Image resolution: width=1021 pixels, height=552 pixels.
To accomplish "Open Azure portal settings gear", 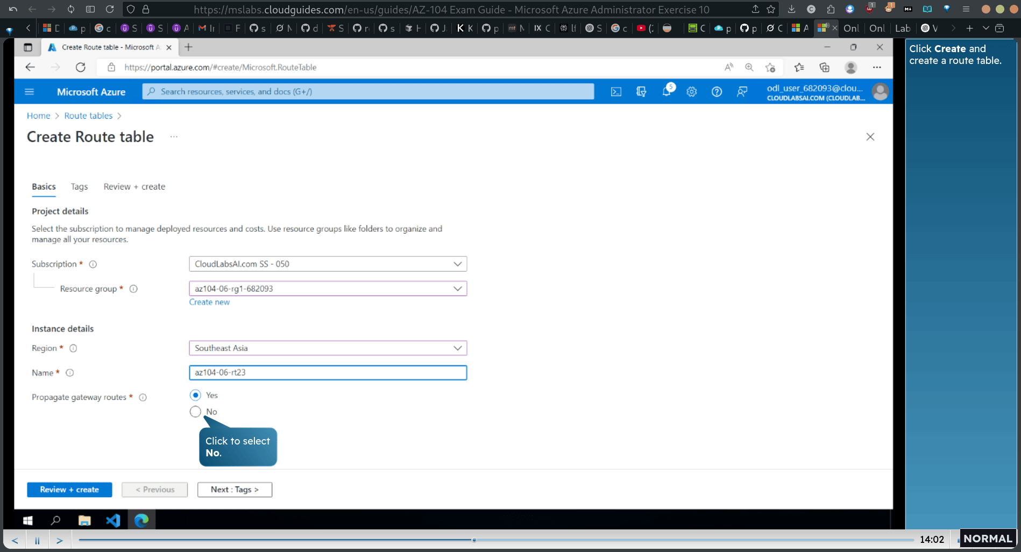I will [x=692, y=92].
